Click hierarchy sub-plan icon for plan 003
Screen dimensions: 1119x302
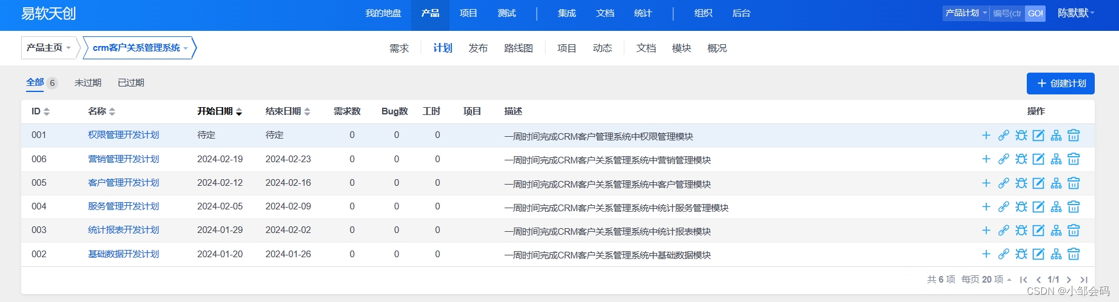point(1056,231)
